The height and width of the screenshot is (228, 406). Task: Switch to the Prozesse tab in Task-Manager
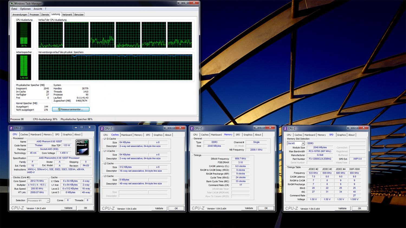point(34,15)
